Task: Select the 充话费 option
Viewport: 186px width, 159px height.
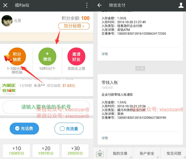Action: coord(24,129)
